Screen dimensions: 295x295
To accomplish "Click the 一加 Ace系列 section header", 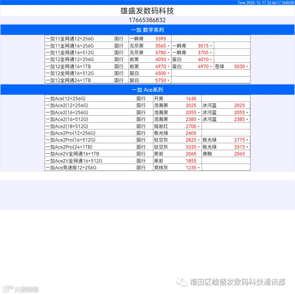I will tap(147, 90).
